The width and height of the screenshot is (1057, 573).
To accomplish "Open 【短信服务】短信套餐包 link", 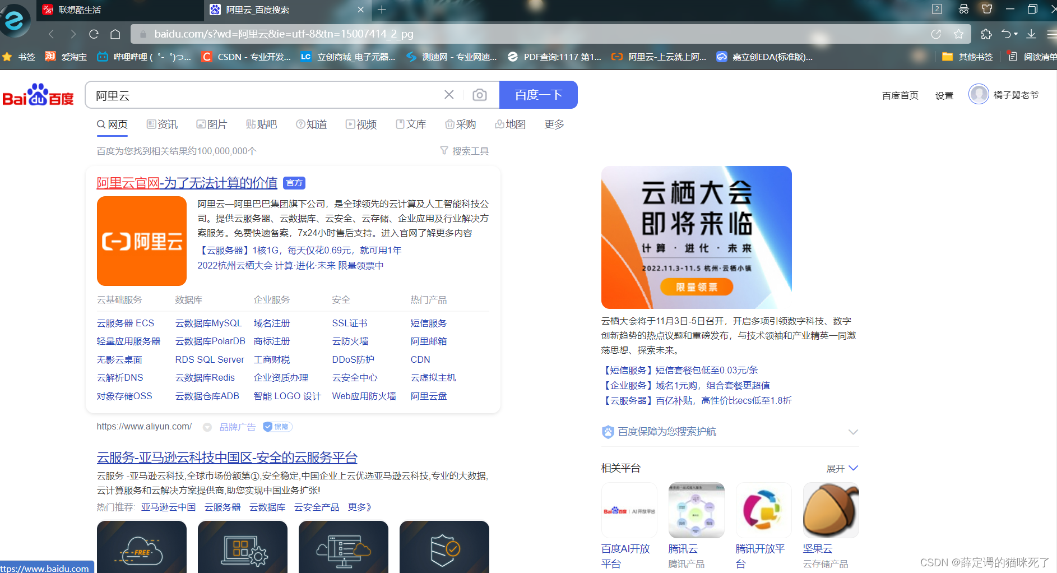I will coord(680,370).
